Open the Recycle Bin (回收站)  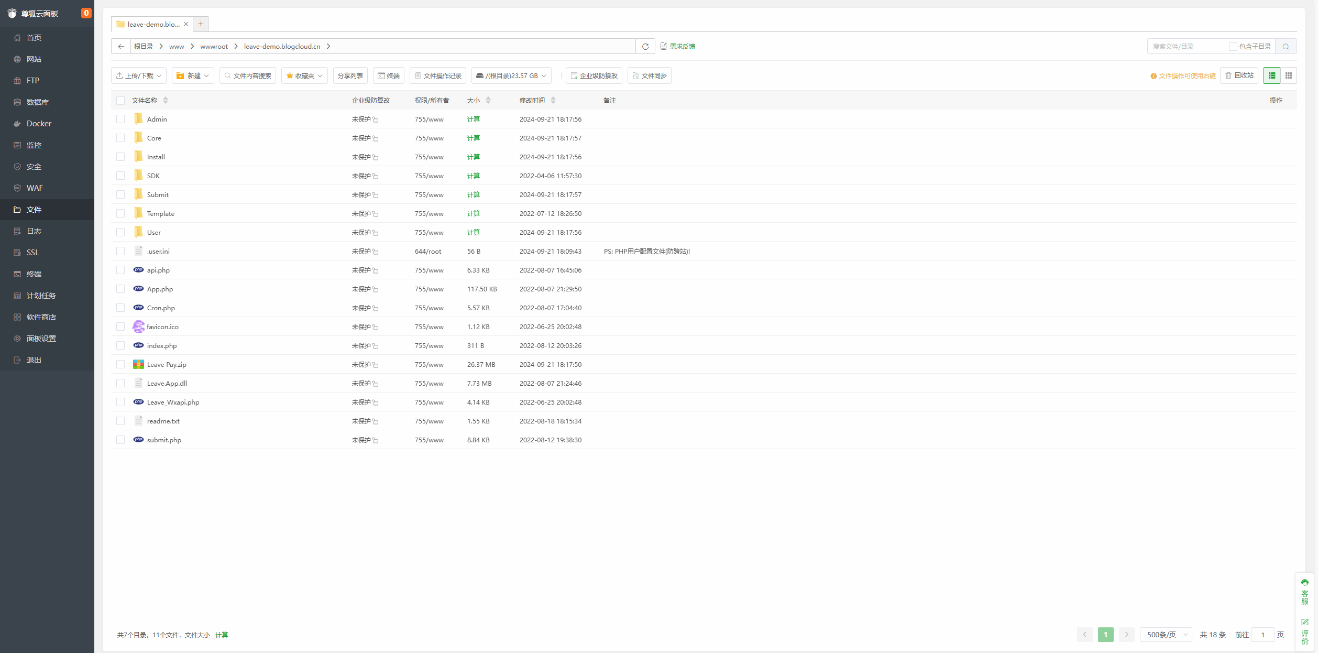point(1239,75)
